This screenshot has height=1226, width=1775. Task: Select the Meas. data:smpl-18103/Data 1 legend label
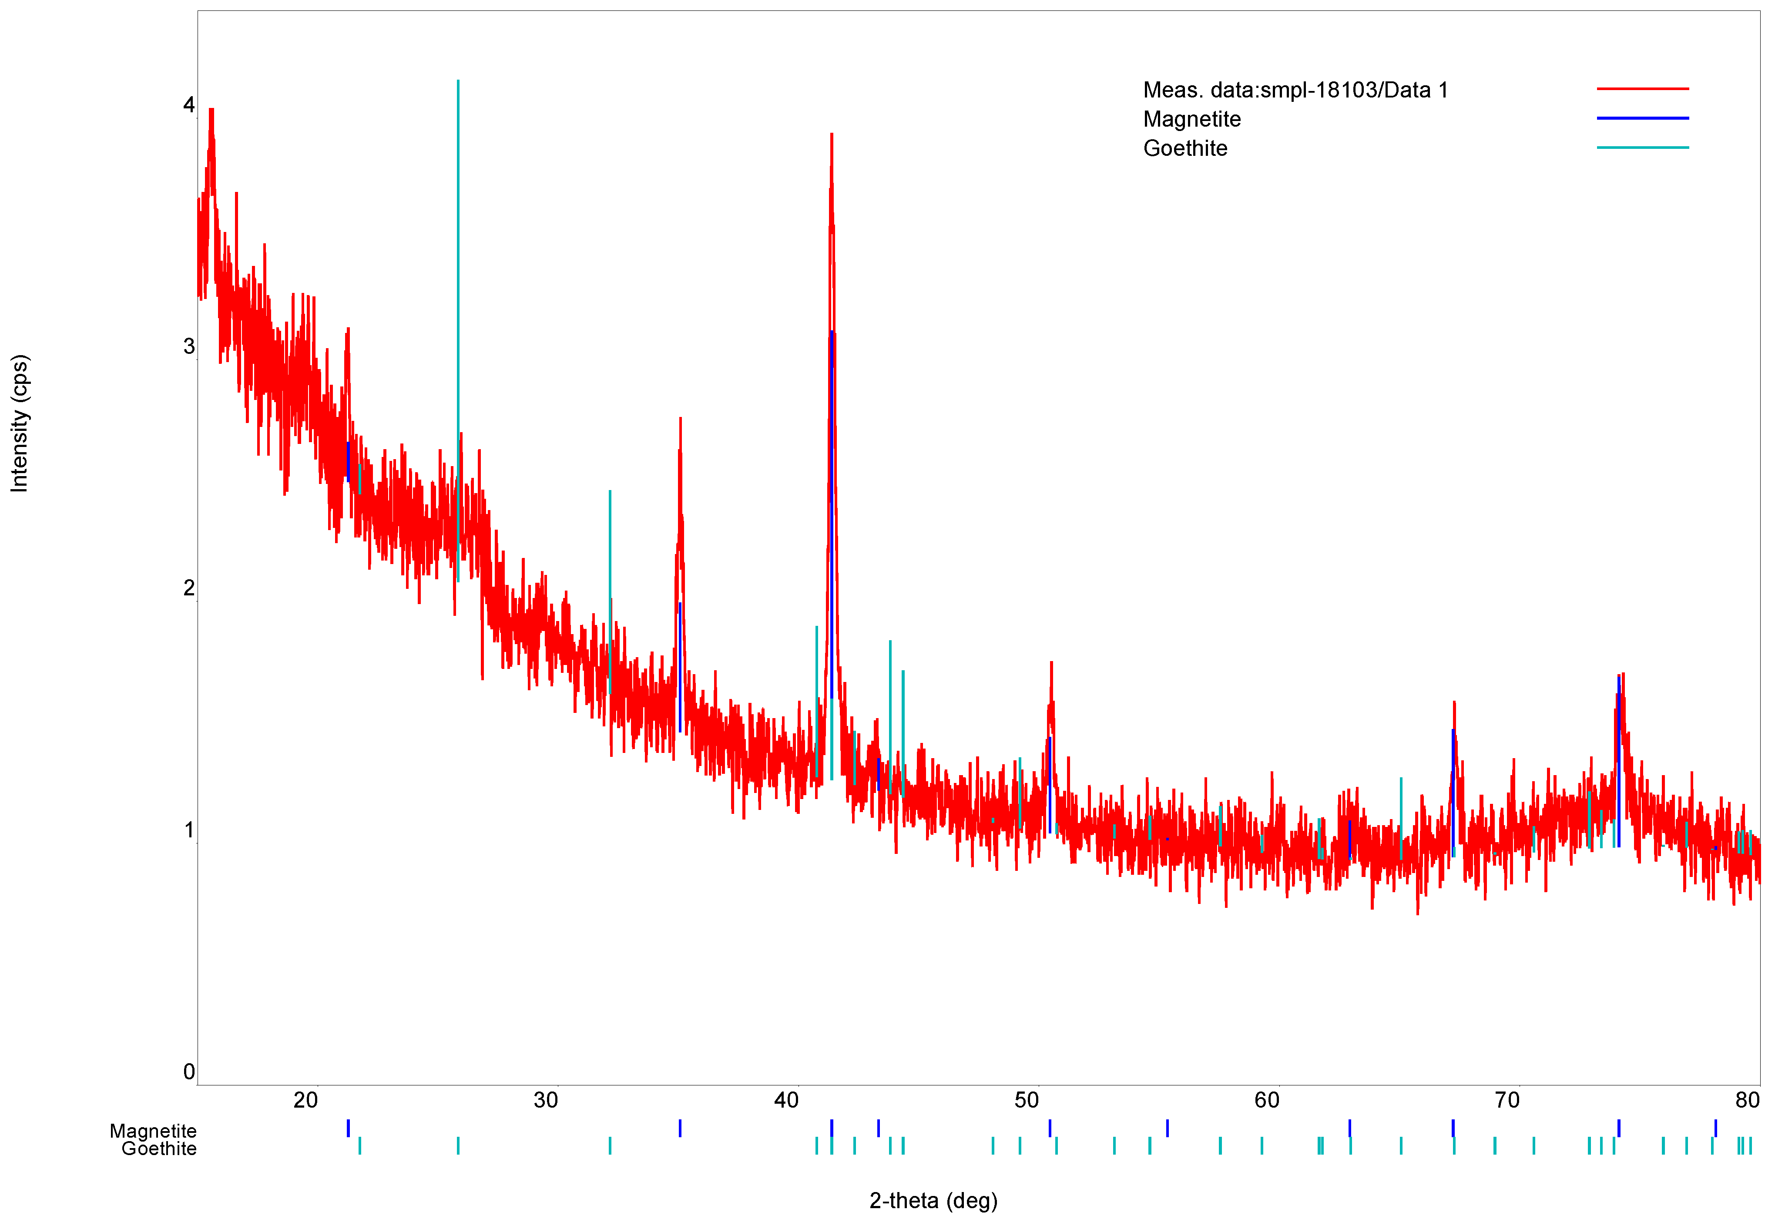pos(1295,91)
